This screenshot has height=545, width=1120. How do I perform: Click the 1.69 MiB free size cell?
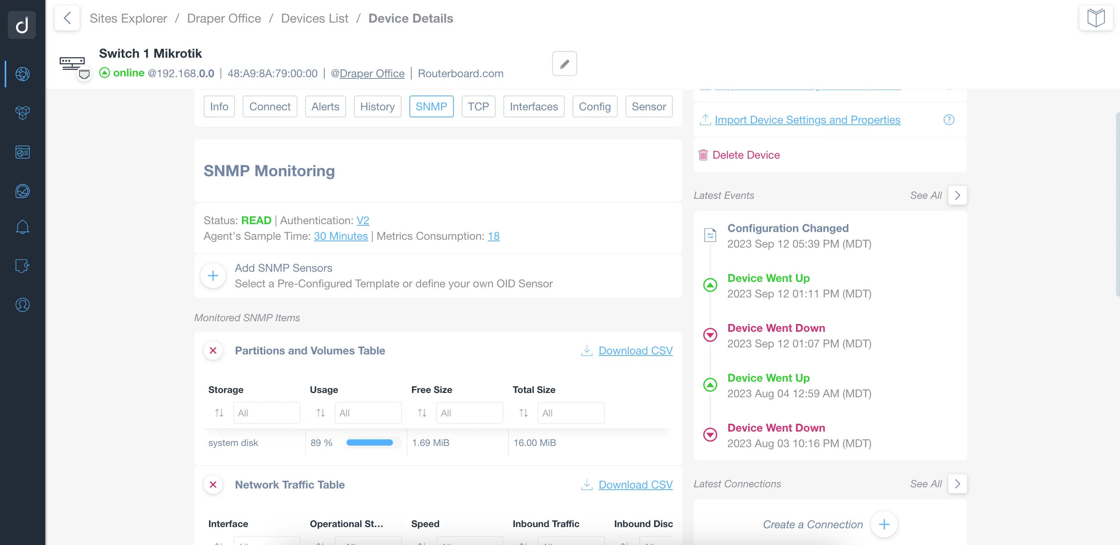pyautogui.click(x=430, y=443)
